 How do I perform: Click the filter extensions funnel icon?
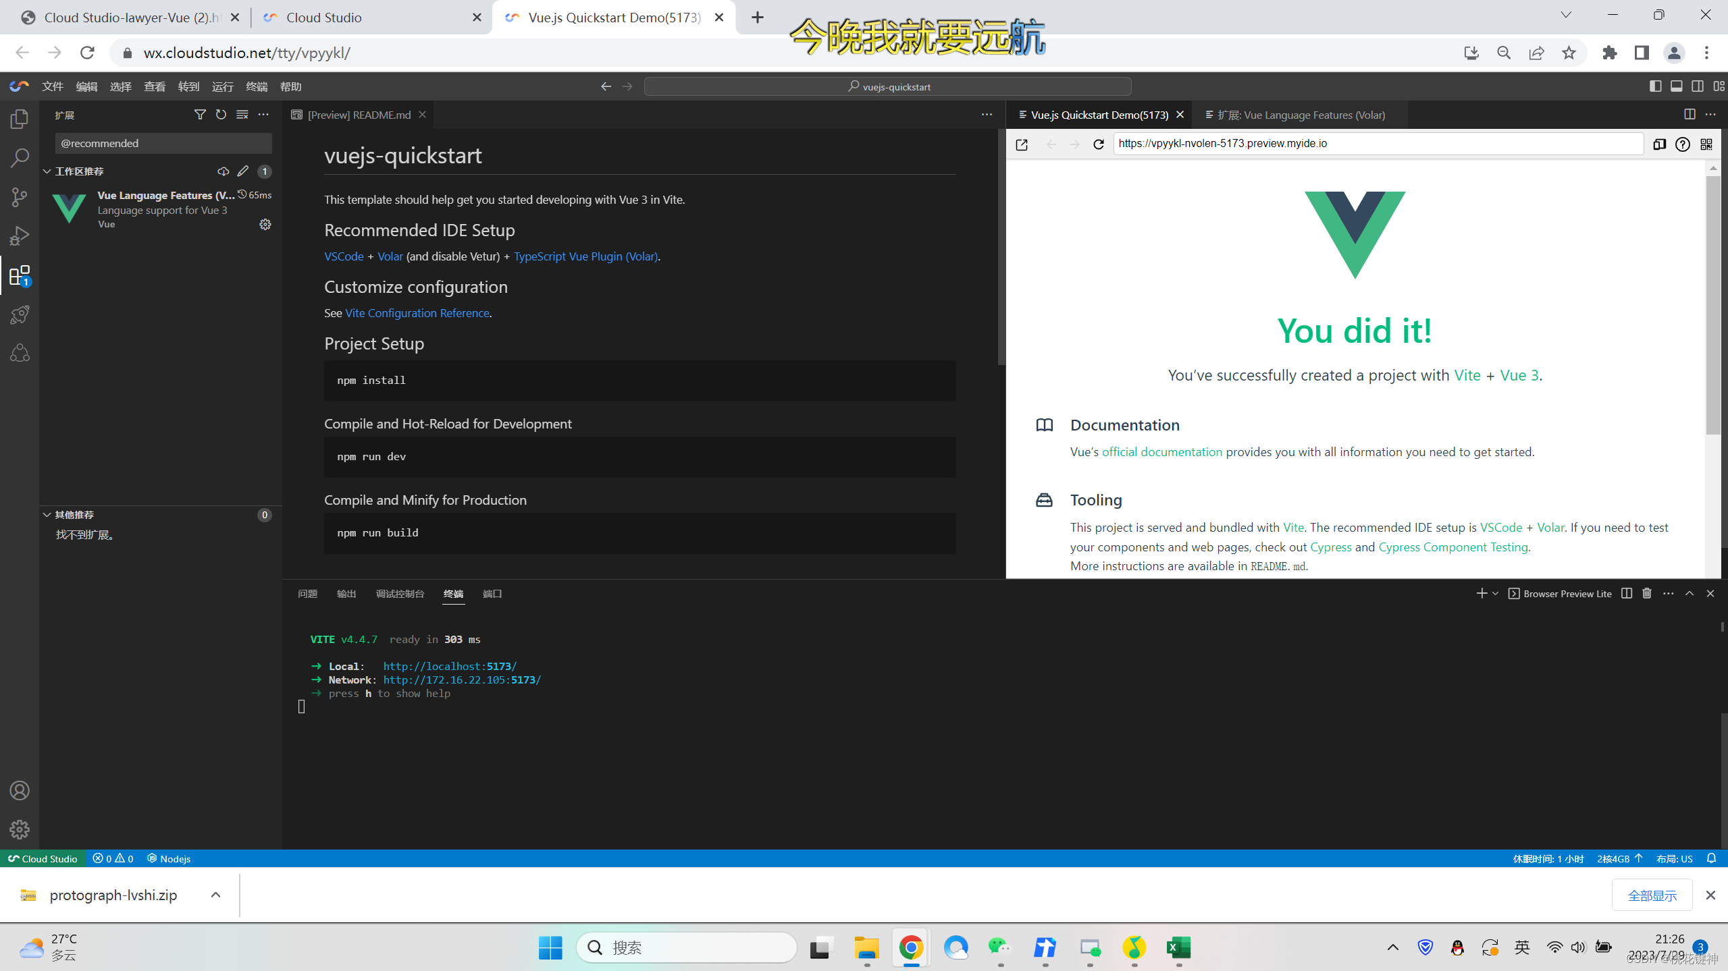[200, 115]
